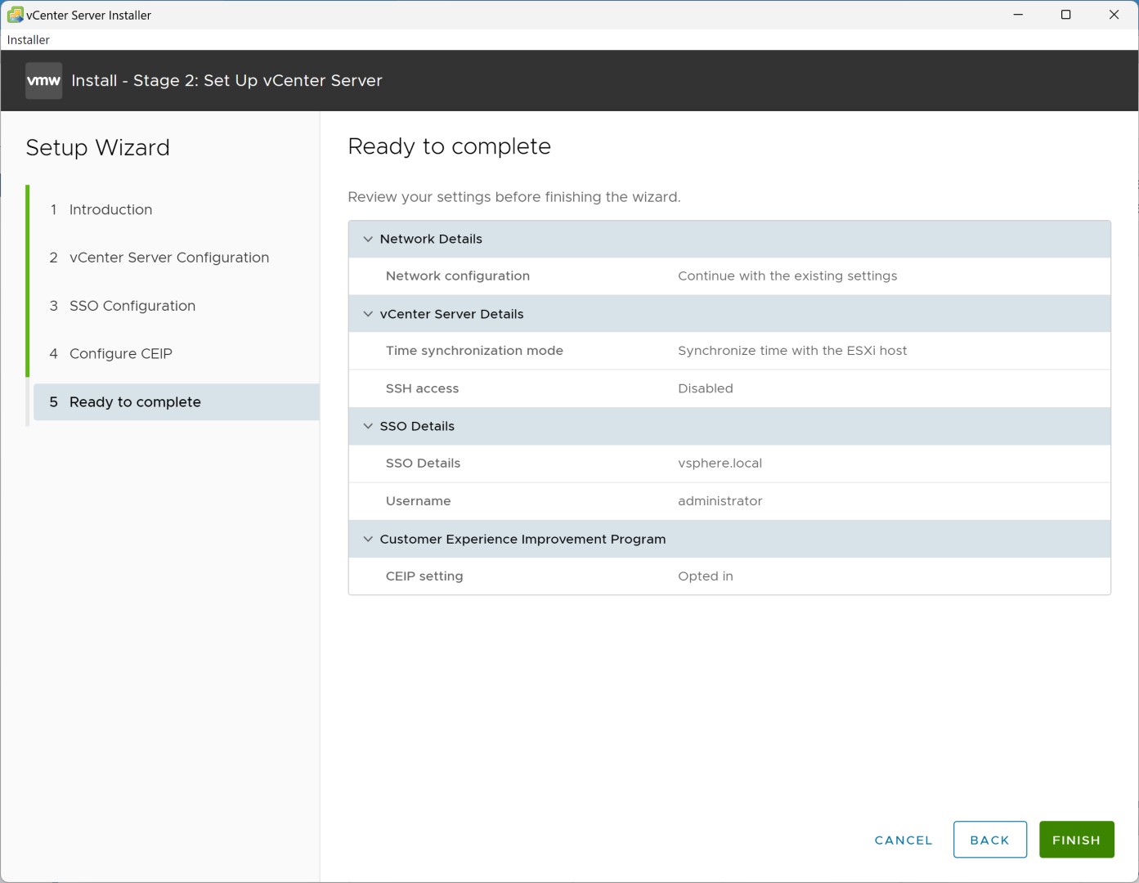1139x883 pixels.
Task: Click 'Continue with the existing settings' value
Action: [787, 276]
